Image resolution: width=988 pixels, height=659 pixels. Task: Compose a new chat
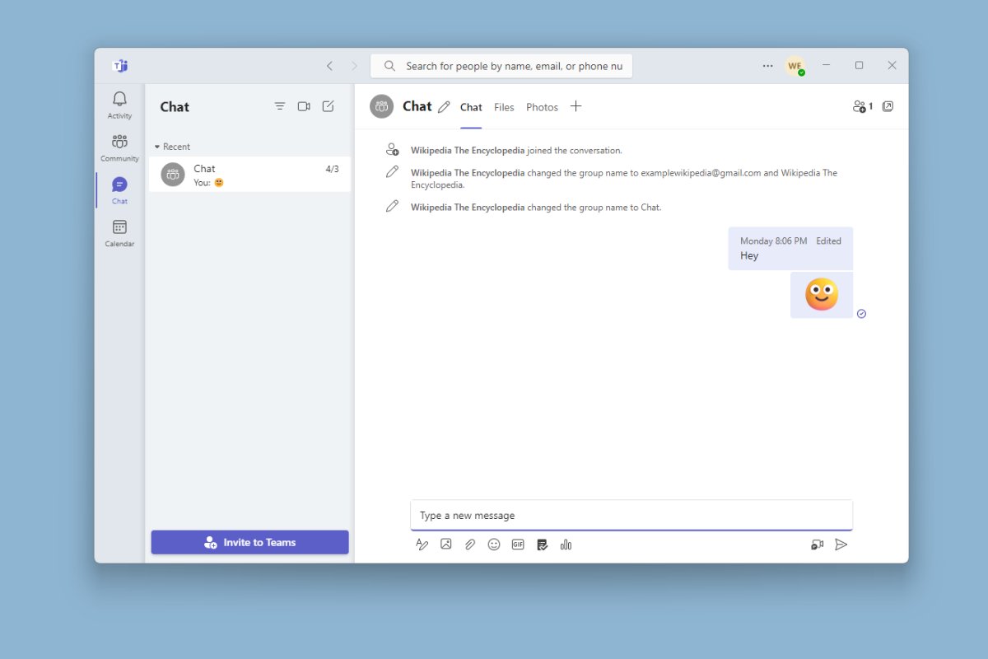point(328,106)
